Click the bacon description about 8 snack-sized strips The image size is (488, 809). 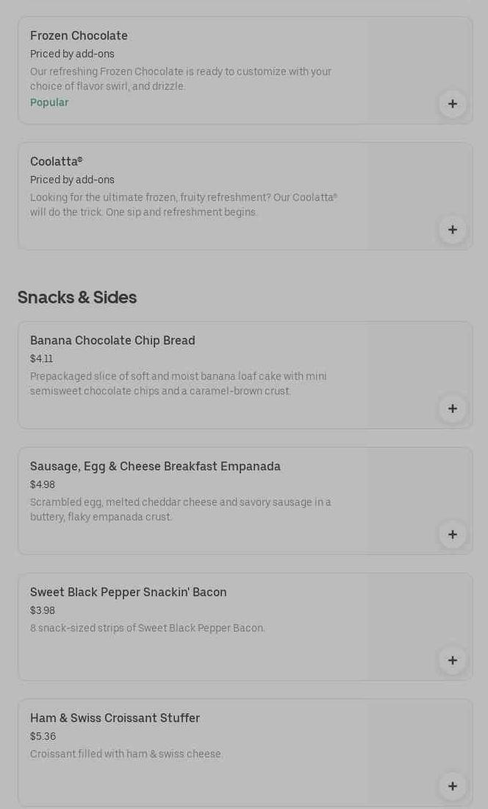click(x=147, y=628)
